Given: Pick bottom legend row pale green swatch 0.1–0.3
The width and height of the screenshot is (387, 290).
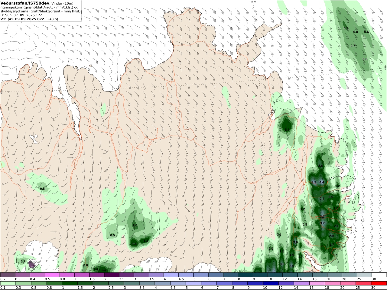Looking at the screenshot, I should click(x=8, y=283).
